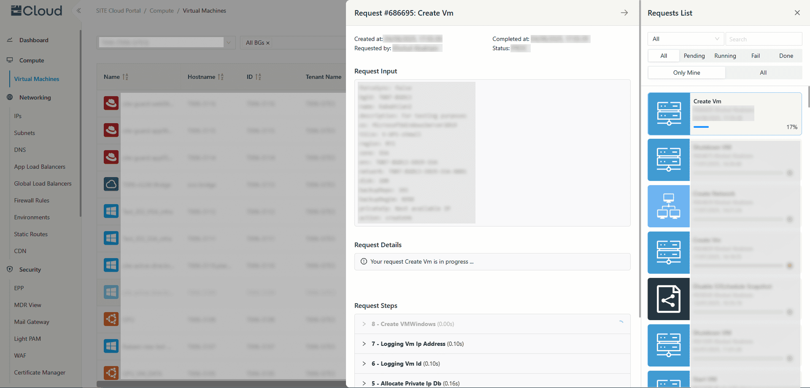The width and height of the screenshot is (810, 388).
Task: Click the arrow icon in request header
Action: (624, 13)
